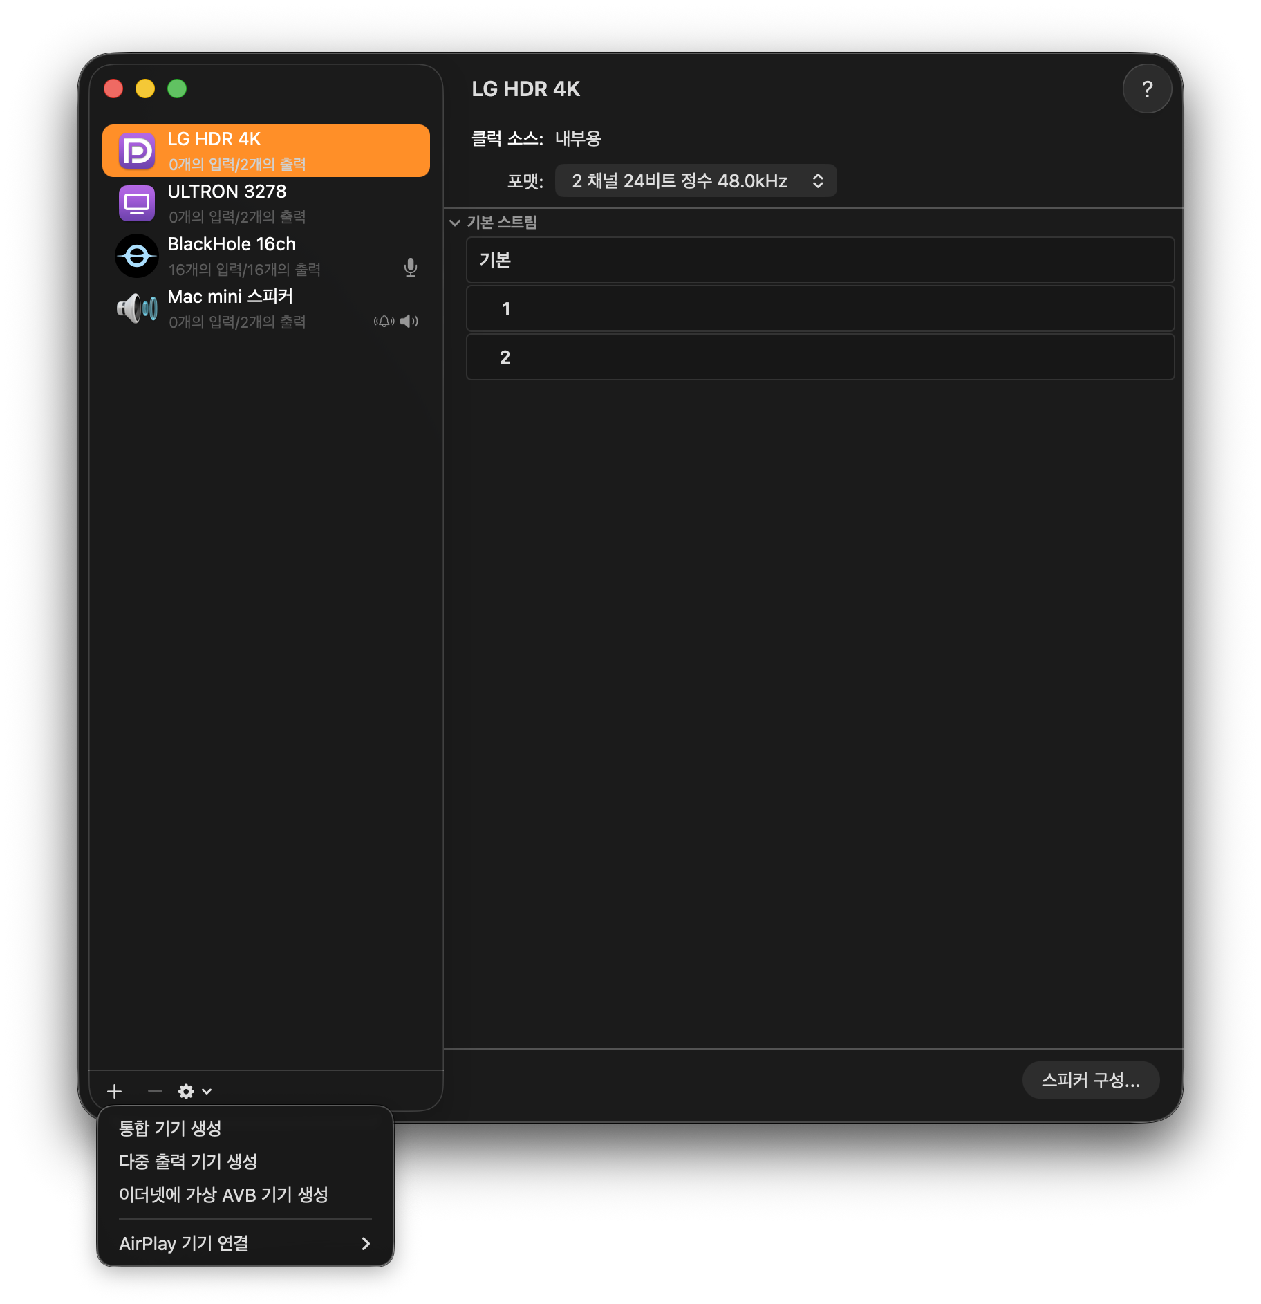Click the ULTRON 3278 display icon

pos(137,202)
